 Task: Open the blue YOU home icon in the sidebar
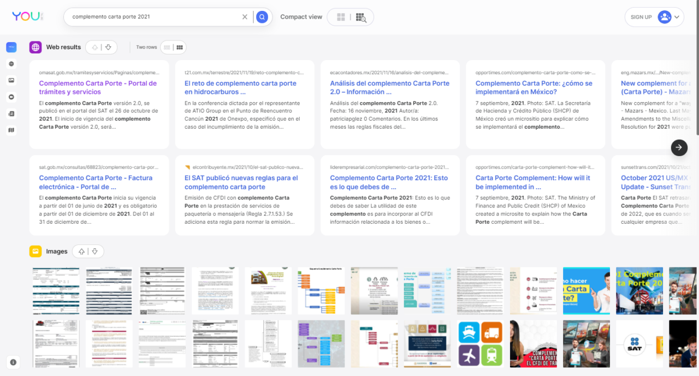[x=11, y=47]
